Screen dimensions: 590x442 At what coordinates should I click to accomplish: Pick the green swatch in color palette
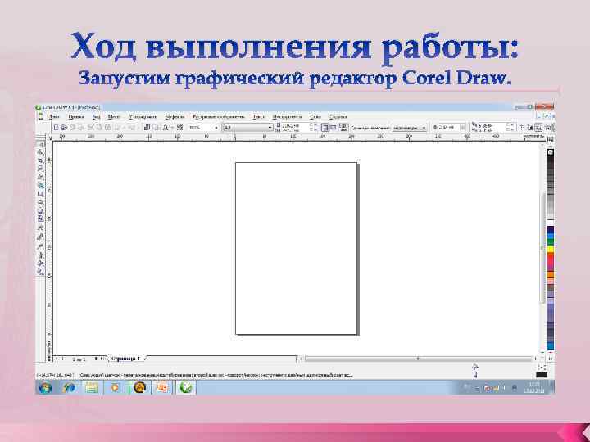[x=551, y=241]
